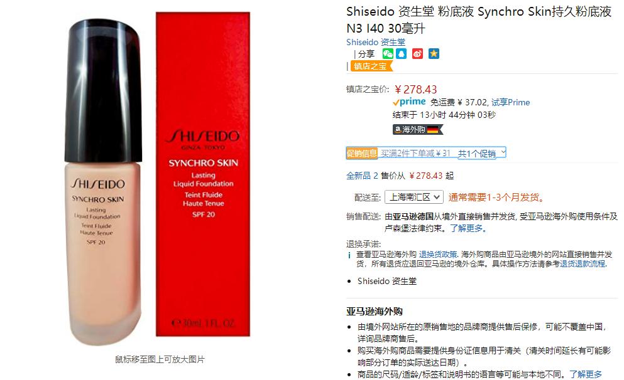Expand the 共1个促销 promotions chevron

(503, 152)
